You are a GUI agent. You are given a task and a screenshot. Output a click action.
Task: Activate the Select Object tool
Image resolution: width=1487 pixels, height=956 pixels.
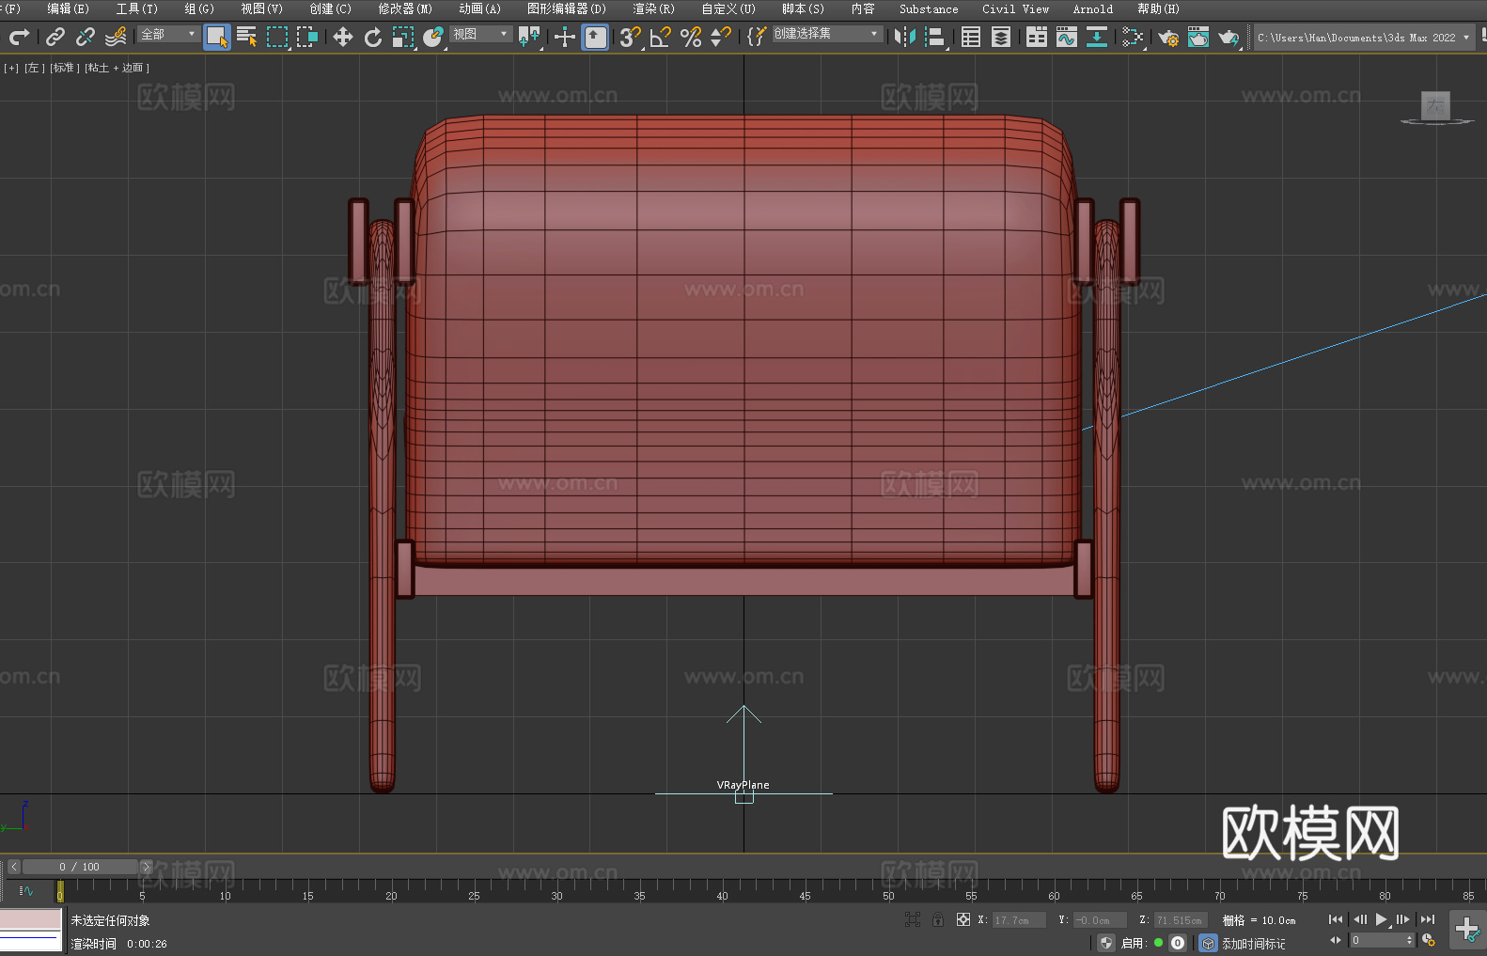(217, 37)
